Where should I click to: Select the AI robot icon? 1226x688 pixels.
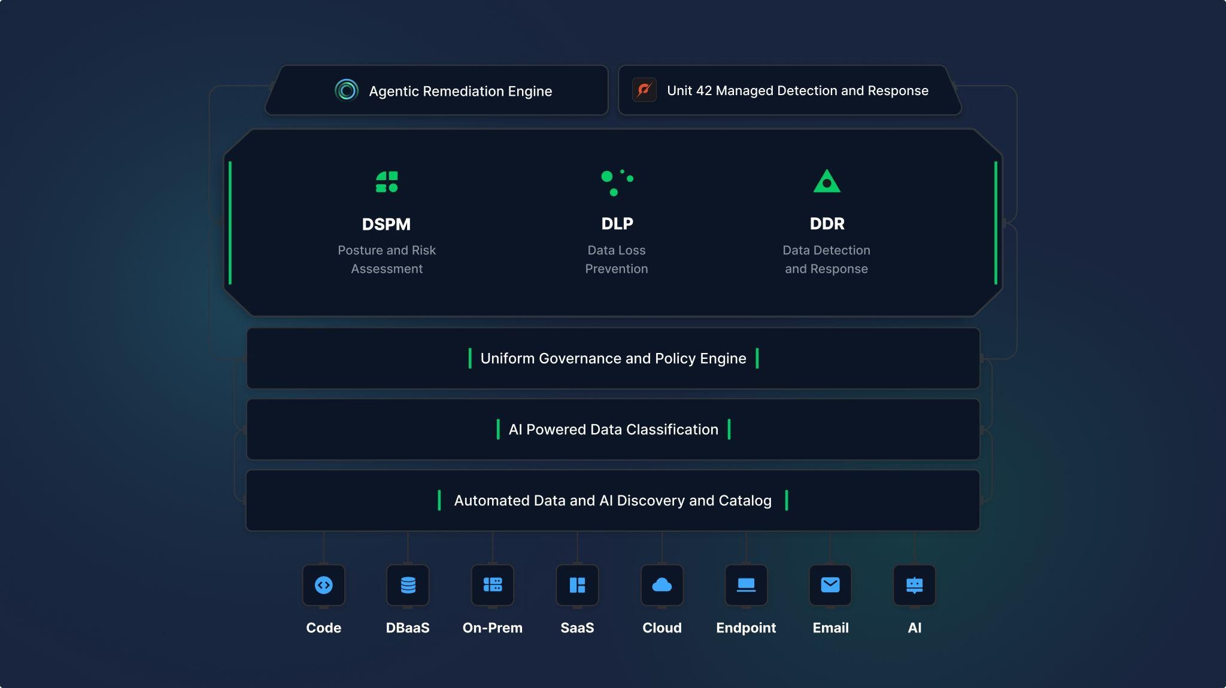[x=914, y=585]
